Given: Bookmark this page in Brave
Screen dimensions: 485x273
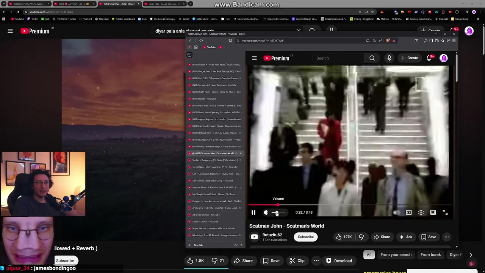Looking at the screenshot, I should click(230, 41).
